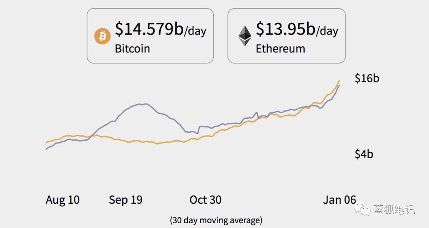The width and height of the screenshot is (429, 228).
Task: Click the Sep 19 date label
Action: (x=126, y=200)
